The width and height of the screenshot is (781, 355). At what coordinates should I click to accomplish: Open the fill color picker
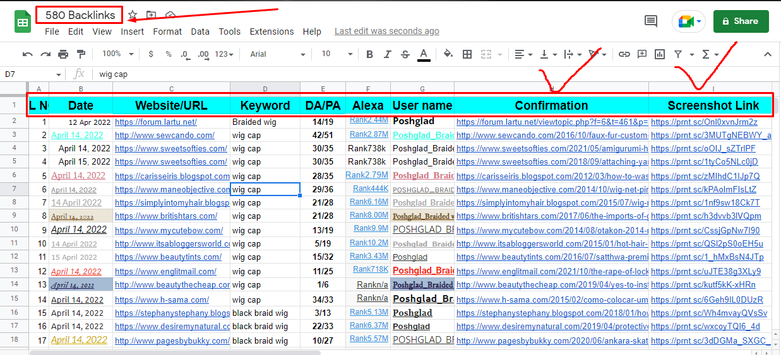pyautogui.click(x=448, y=54)
